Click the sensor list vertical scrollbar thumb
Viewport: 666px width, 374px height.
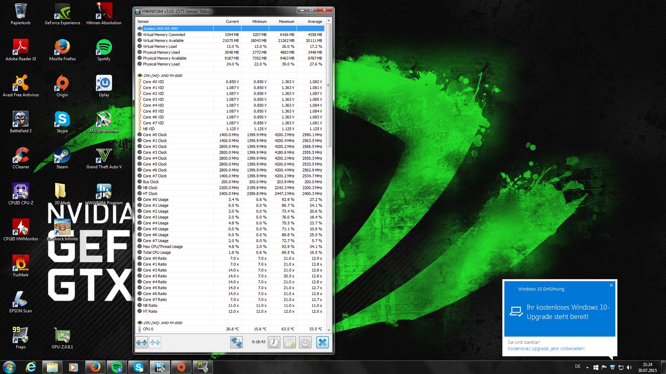pos(329,86)
